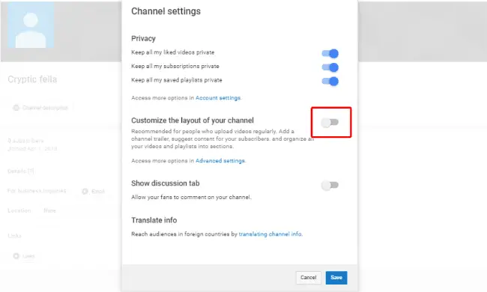Viewport: 487px width, 292px height.
Task: Click the Links button in background page
Action: pos(24,256)
